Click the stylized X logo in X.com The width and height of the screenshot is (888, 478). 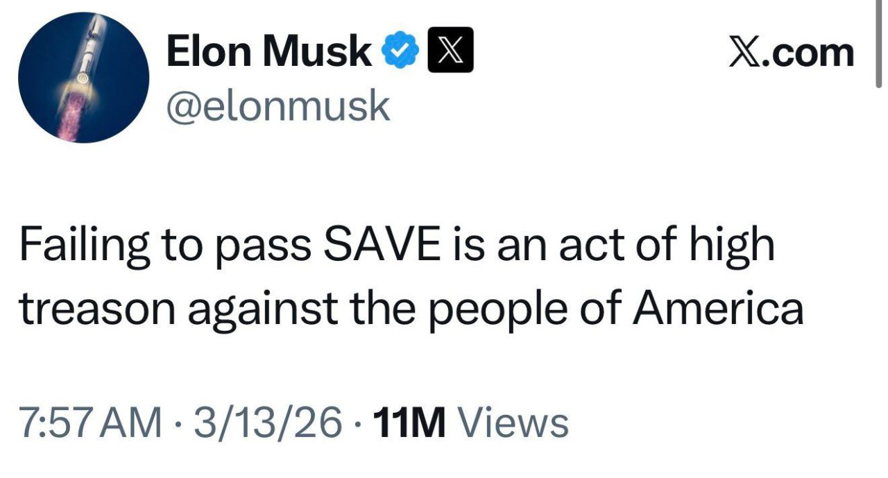(745, 52)
